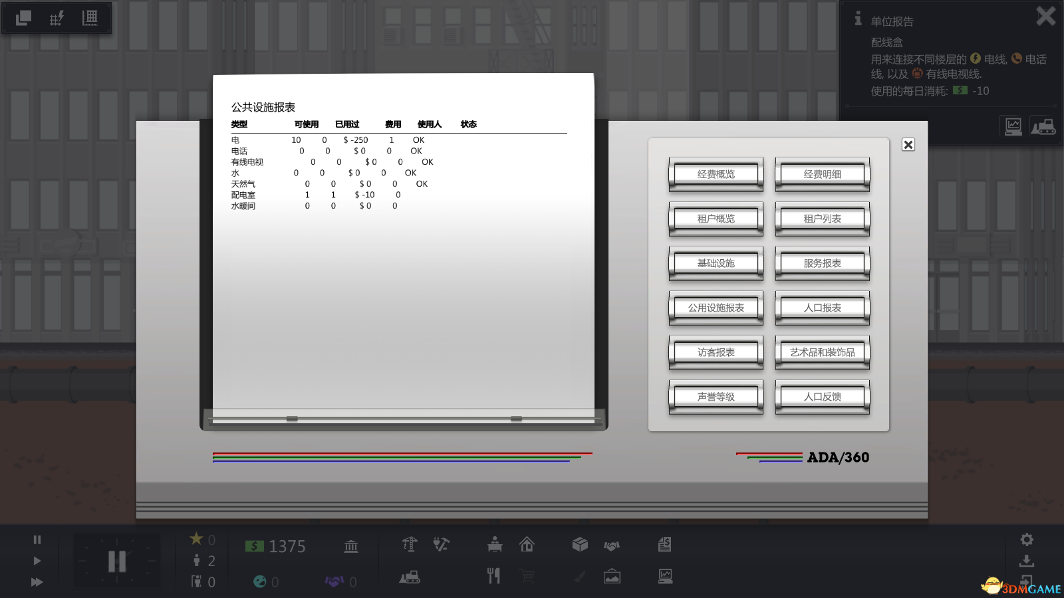Switch to the 人口报表 report
Image resolution: width=1064 pixels, height=598 pixels.
[x=822, y=308]
